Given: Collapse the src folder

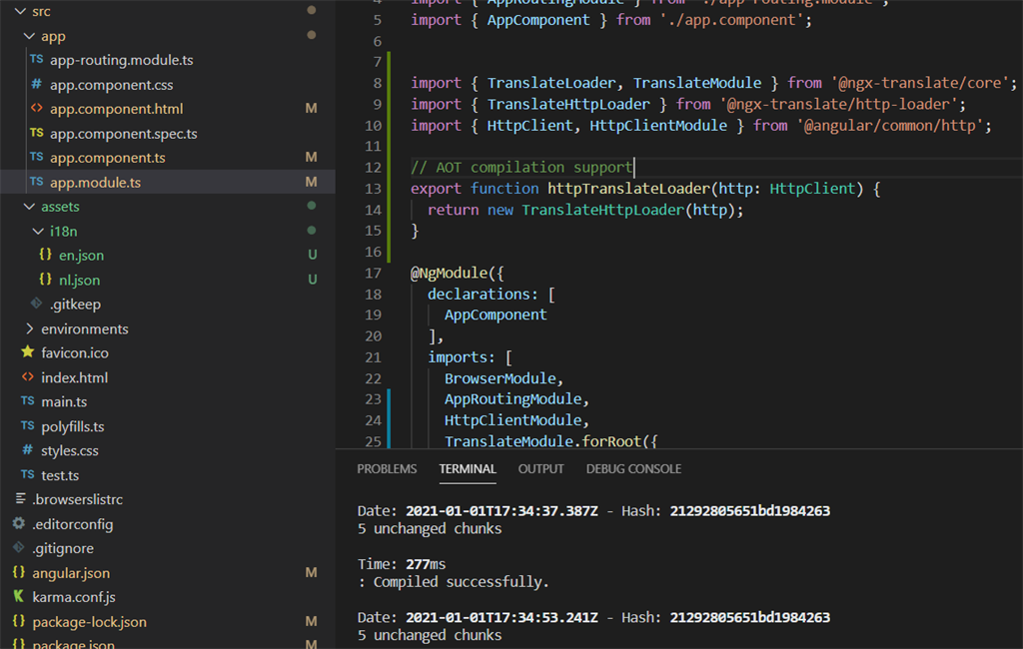Looking at the screenshot, I should coord(20,11).
